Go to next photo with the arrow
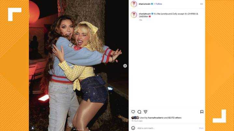The image size is (234, 131). point(125,66)
